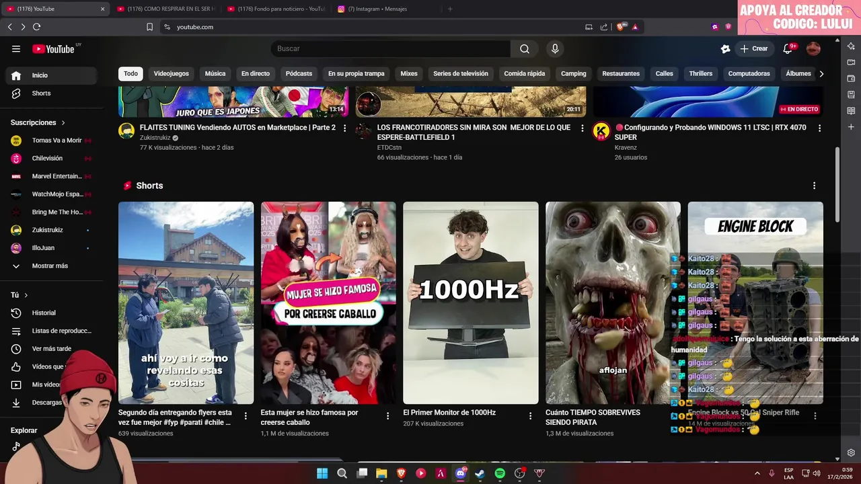The height and width of the screenshot is (484, 861).
Task: Open Chilevisión subscription channel
Action: (x=51, y=159)
